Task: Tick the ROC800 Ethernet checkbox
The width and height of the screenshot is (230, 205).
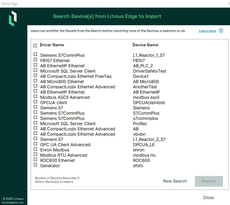Action: [35, 160]
